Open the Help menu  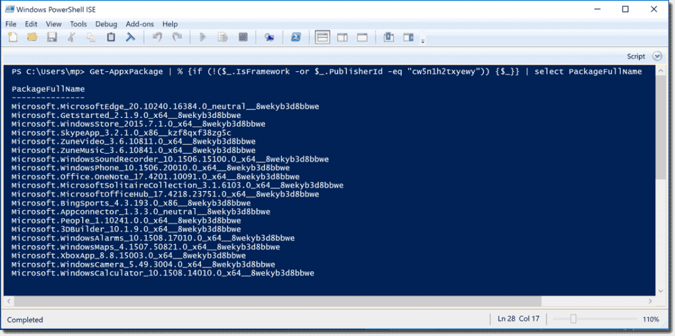[170, 24]
